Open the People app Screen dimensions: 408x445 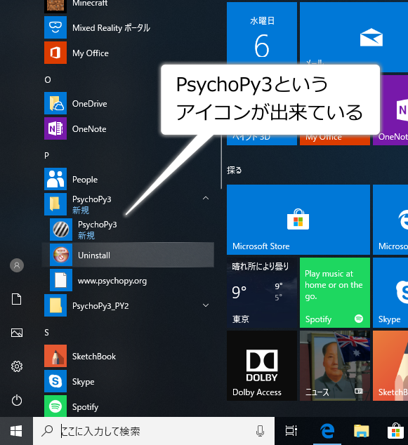128,179
